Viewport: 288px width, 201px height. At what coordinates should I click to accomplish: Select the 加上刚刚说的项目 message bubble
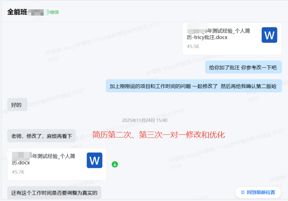point(193,86)
